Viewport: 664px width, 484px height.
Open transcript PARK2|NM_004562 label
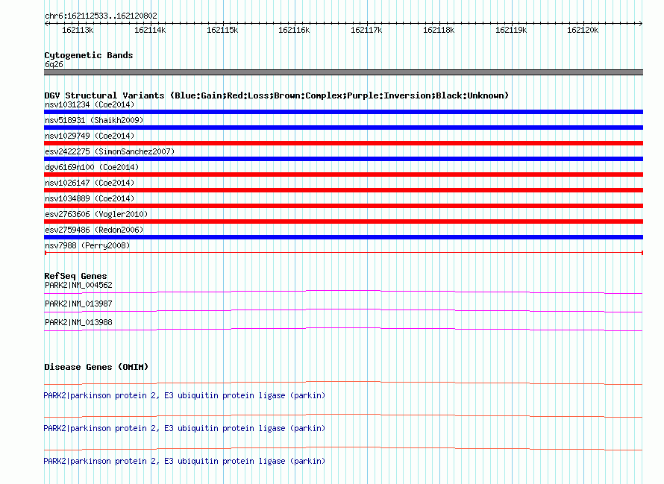[x=78, y=286]
